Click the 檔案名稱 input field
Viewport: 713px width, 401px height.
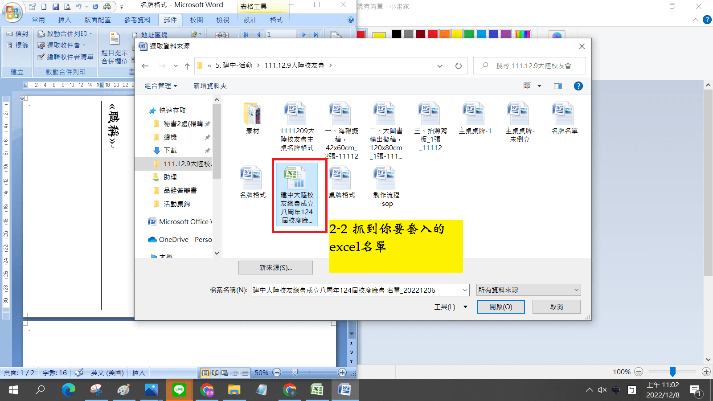click(356, 290)
